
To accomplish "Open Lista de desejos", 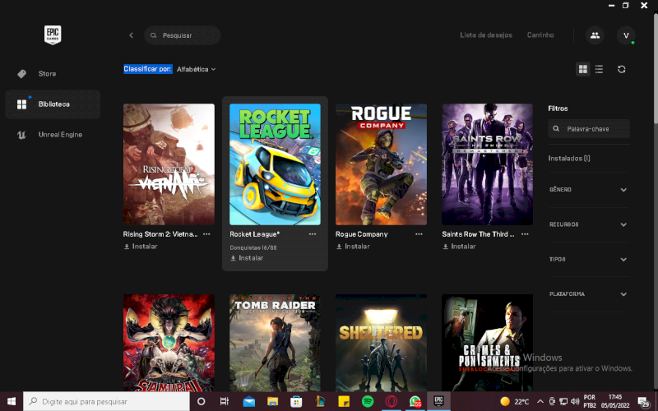I will pos(486,35).
